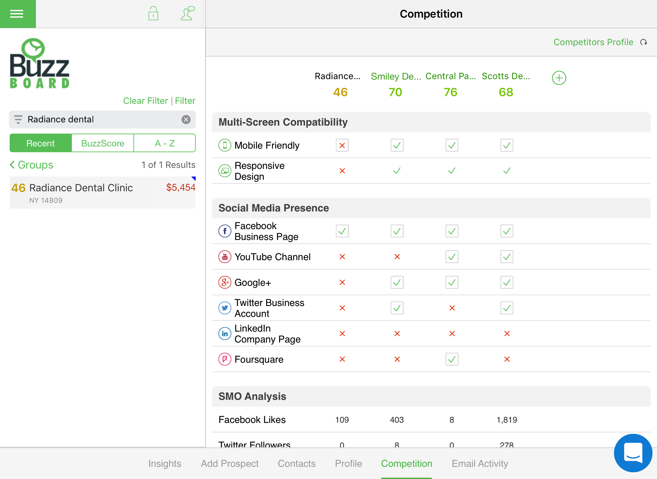Click the Twitter Business Account icon
This screenshot has height=479, width=657.
pyautogui.click(x=225, y=308)
